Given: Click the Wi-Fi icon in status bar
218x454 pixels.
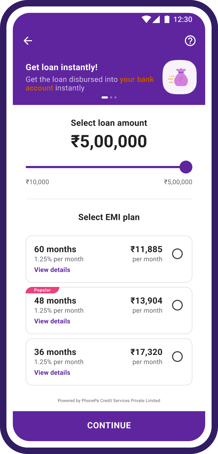Looking at the screenshot, I should (146, 19).
